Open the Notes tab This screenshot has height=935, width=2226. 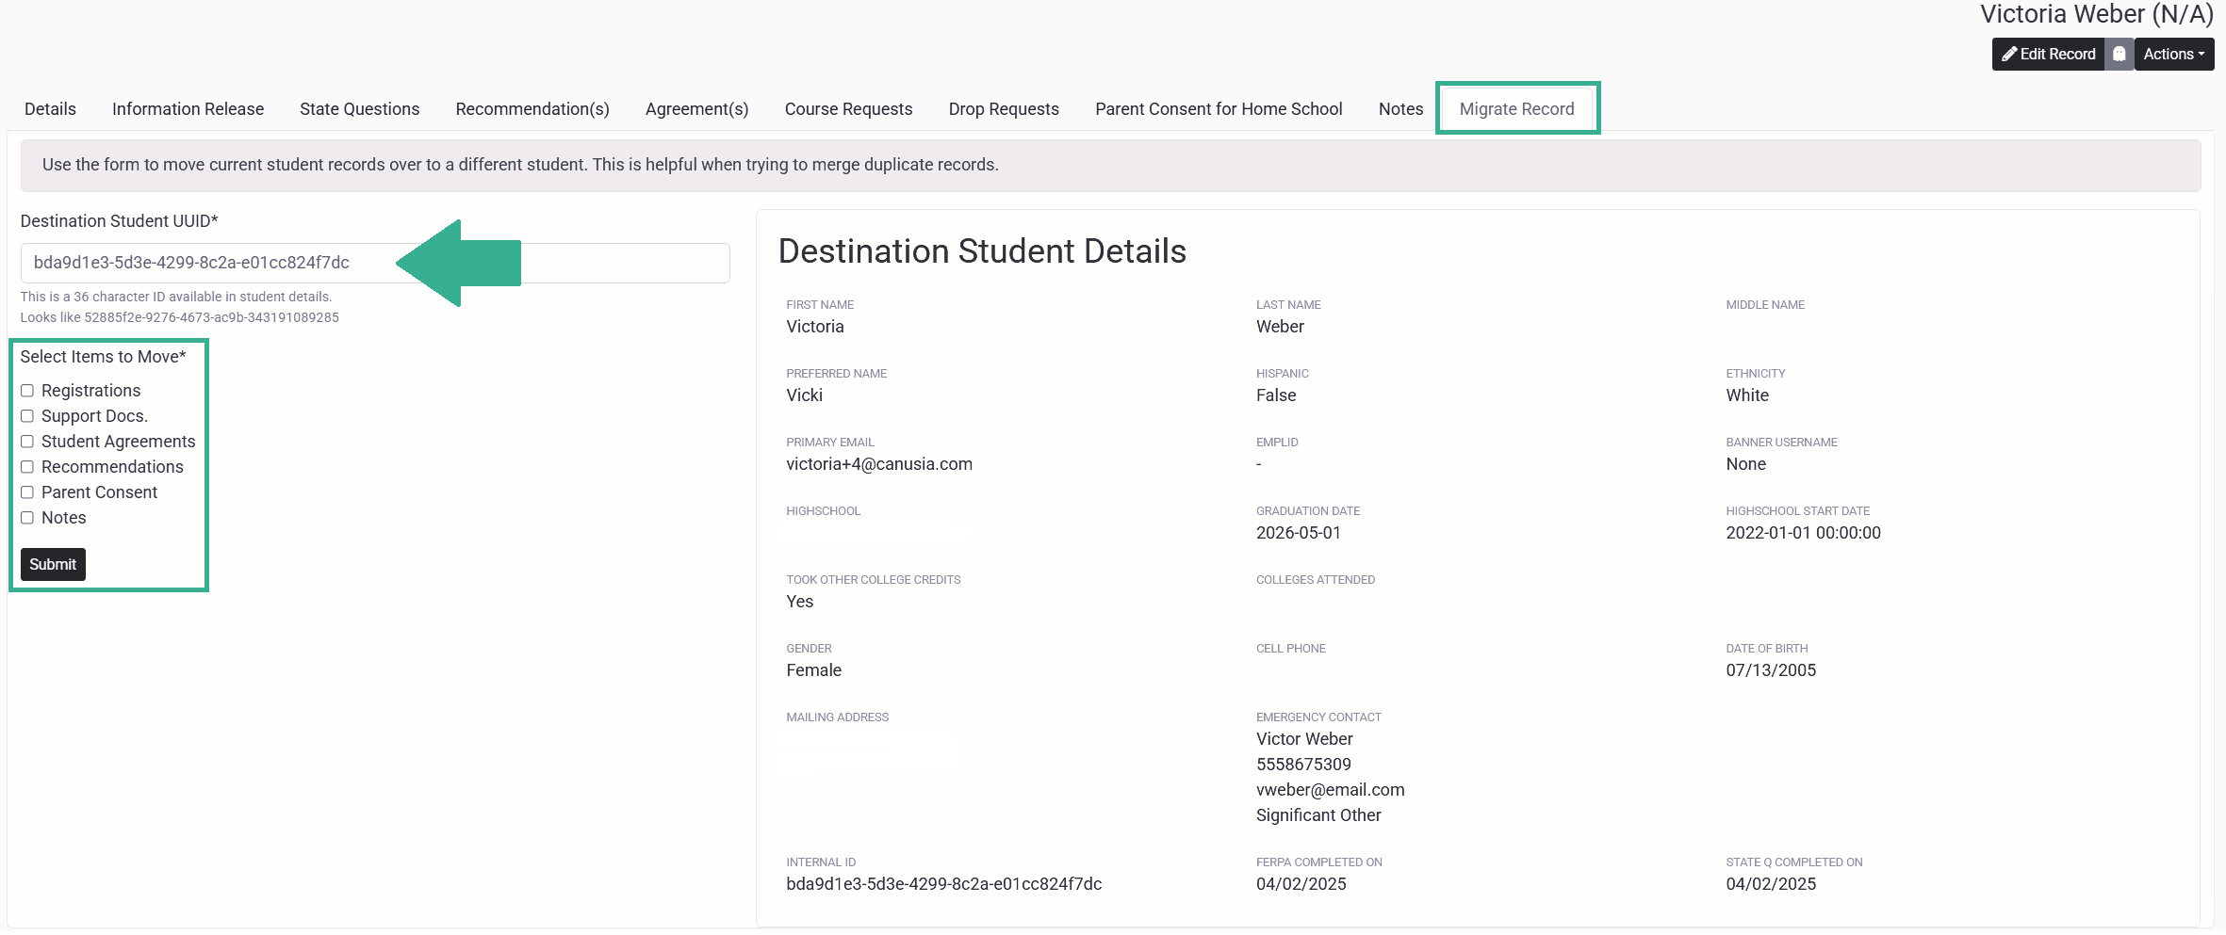click(x=1400, y=109)
